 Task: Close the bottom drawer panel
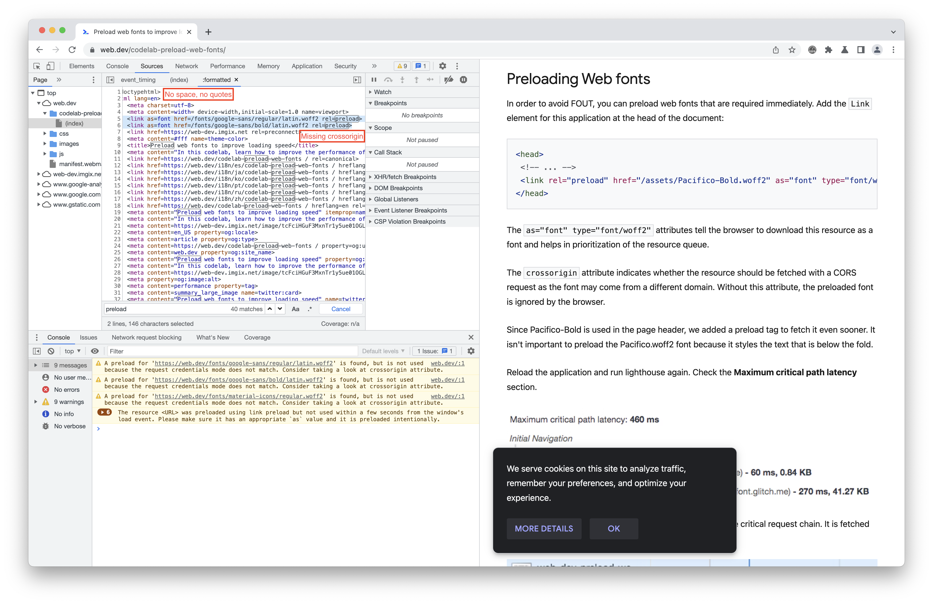tap(471, 337)
